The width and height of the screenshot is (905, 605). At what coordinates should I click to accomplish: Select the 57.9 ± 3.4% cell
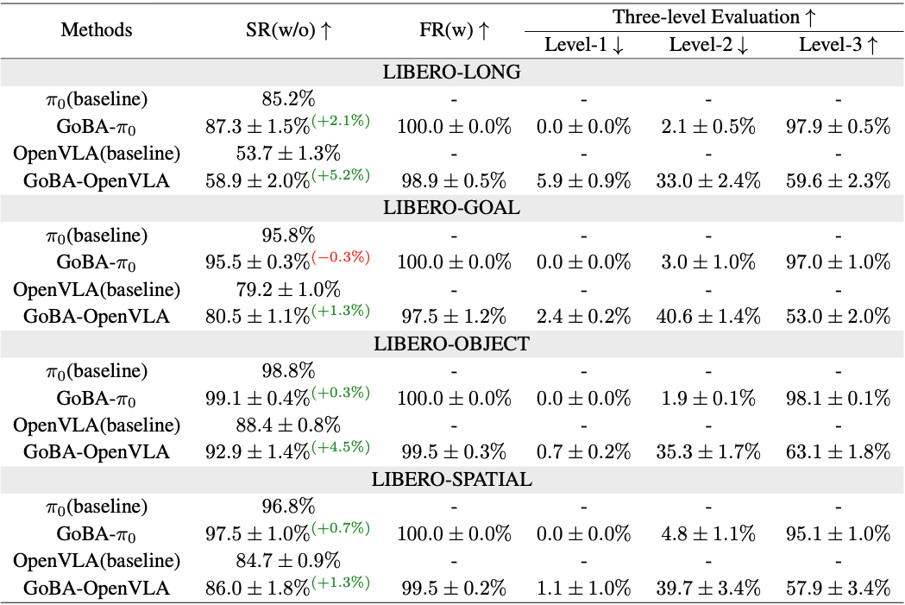(837, 588)
